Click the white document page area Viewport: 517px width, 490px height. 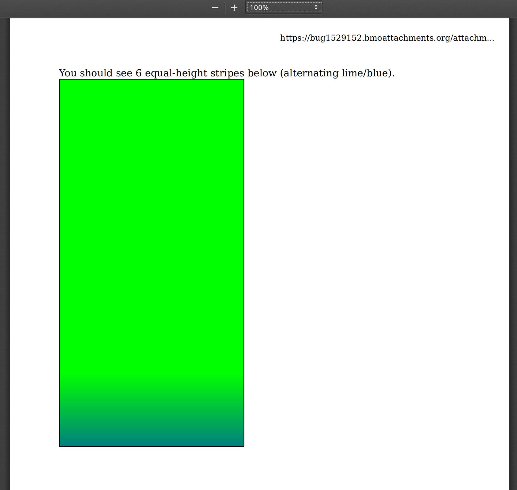click(367, 244)
